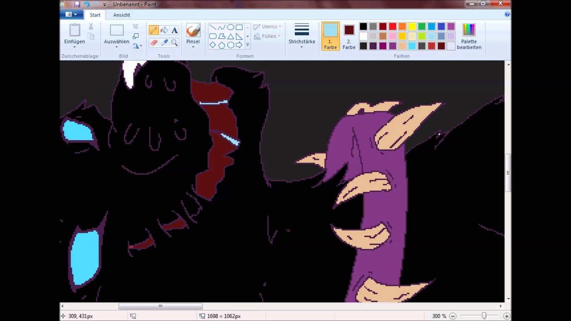
Task: Choose the Pentagon shape
Action: coord(222,45)
